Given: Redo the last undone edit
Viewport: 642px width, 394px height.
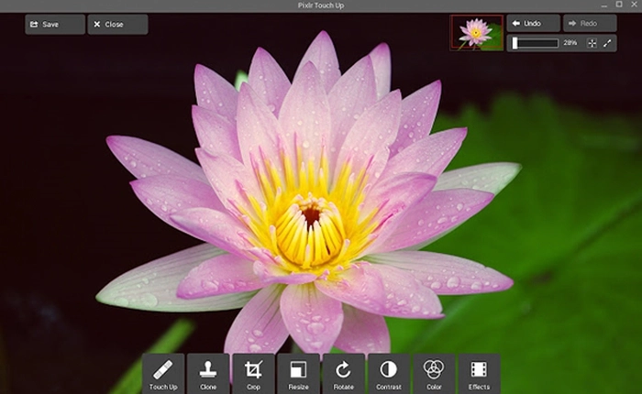Looking at the screenshot, I should point(590,23).
